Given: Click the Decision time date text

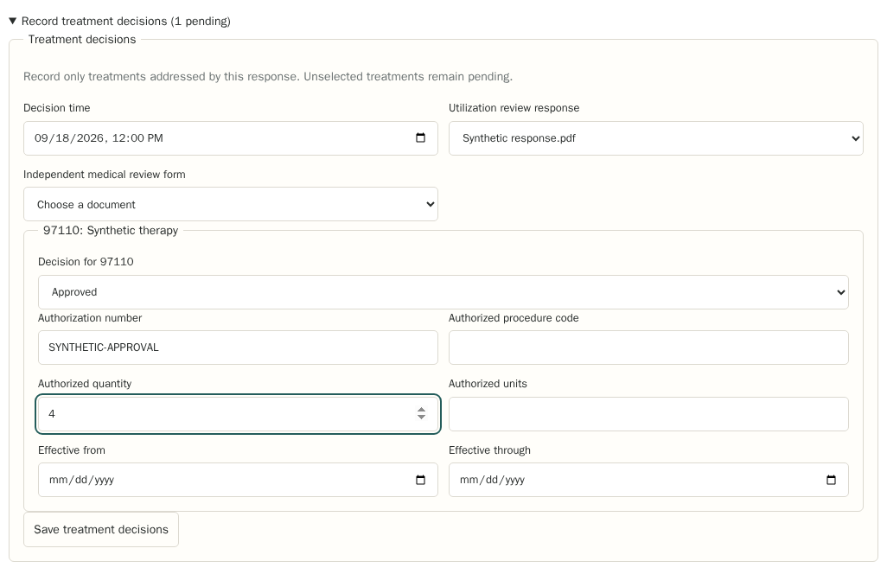Looking at the screenshot, I should tap(99, 138).
